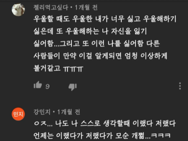Dislike the comment by 젤리먹고싶다
Screen dimensions: 188x141
tap(73, 87)
